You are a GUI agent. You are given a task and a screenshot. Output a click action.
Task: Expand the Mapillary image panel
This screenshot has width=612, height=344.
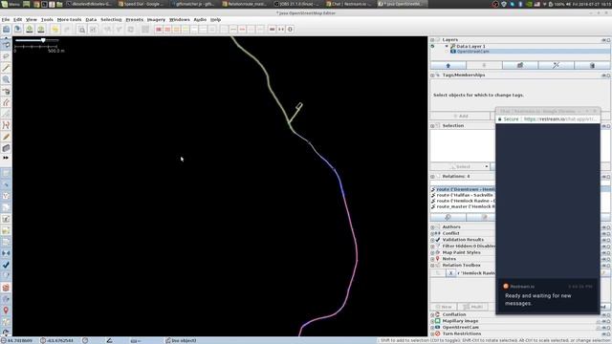(x=432, y=321)
